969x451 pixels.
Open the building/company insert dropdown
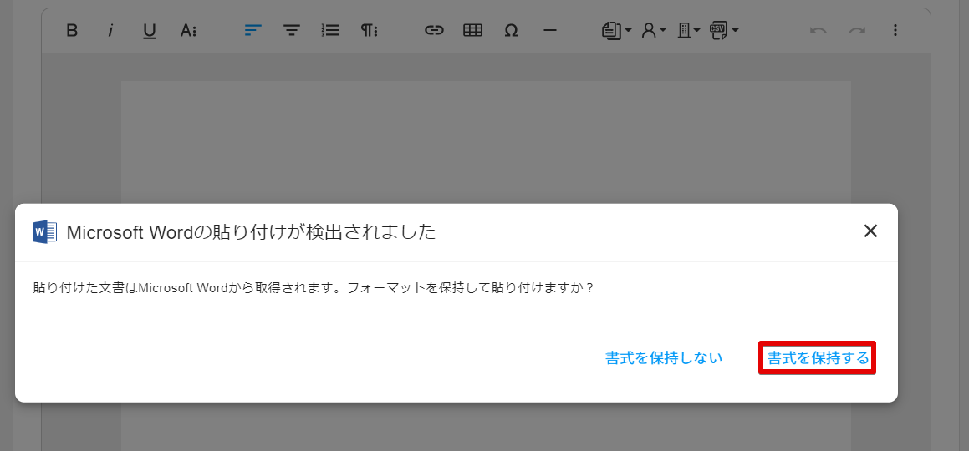[688, 30]
